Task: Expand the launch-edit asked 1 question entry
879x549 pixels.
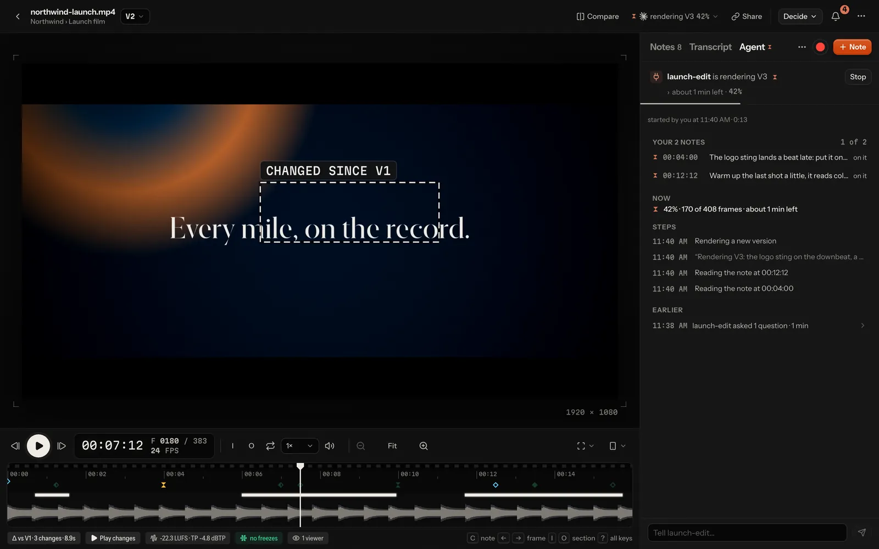Action: pos(759,326)
